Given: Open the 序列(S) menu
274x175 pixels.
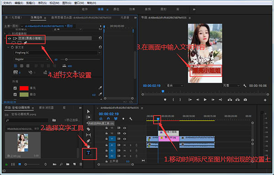Looking at the screenshot, I should click(42, 3).
